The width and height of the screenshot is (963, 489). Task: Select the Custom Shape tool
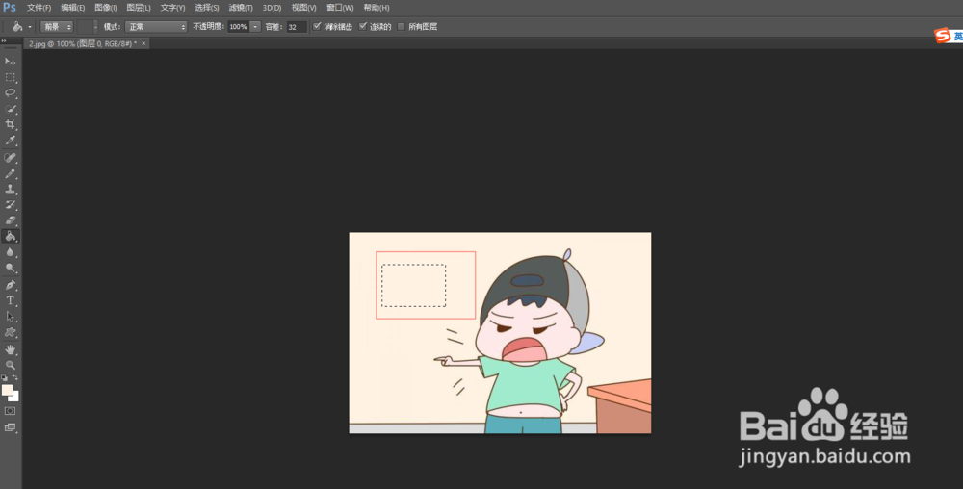tap(11, 332)
